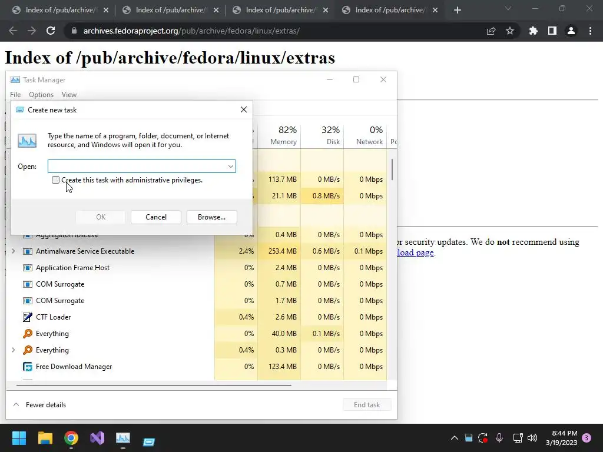Screen dimensions: 603x452
Task: Open the Windows Start menu
Action: click(19, 438)
